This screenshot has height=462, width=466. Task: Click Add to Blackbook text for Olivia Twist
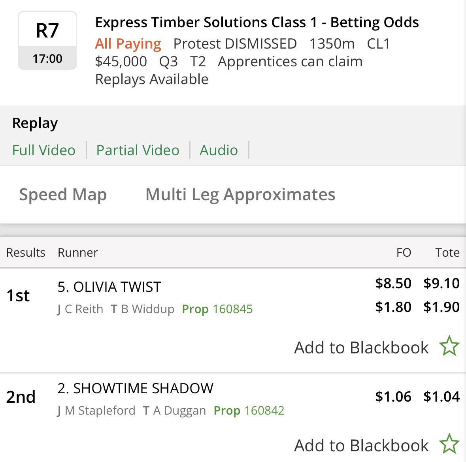point(361,347)
